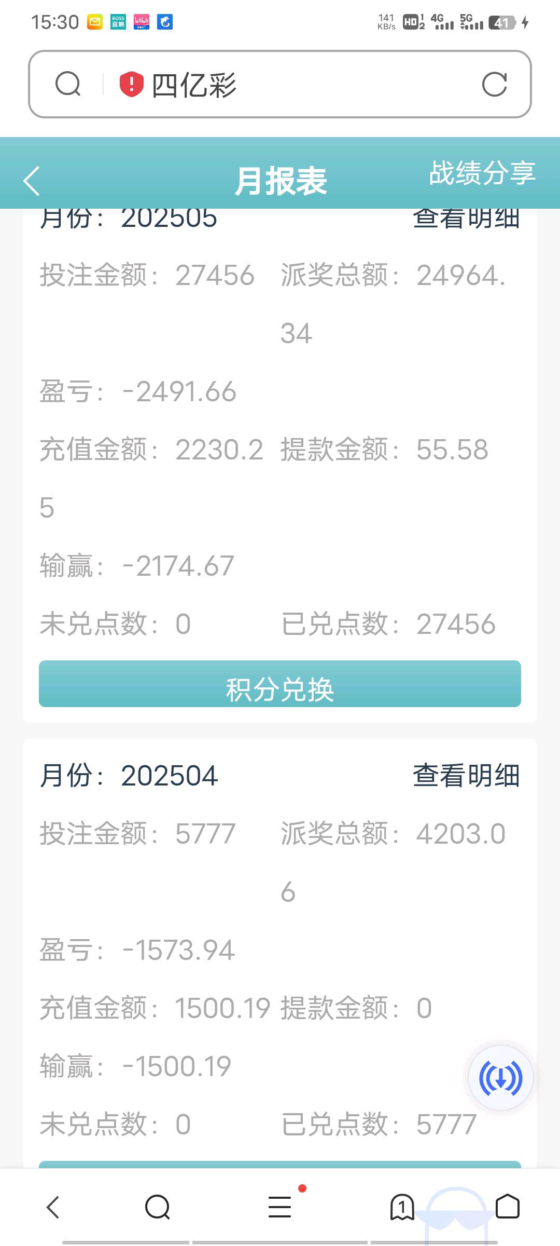Viewport: 560px width, 1246px height.
Task: Tap the blue floating download icon
Action: coord(500,1078)
